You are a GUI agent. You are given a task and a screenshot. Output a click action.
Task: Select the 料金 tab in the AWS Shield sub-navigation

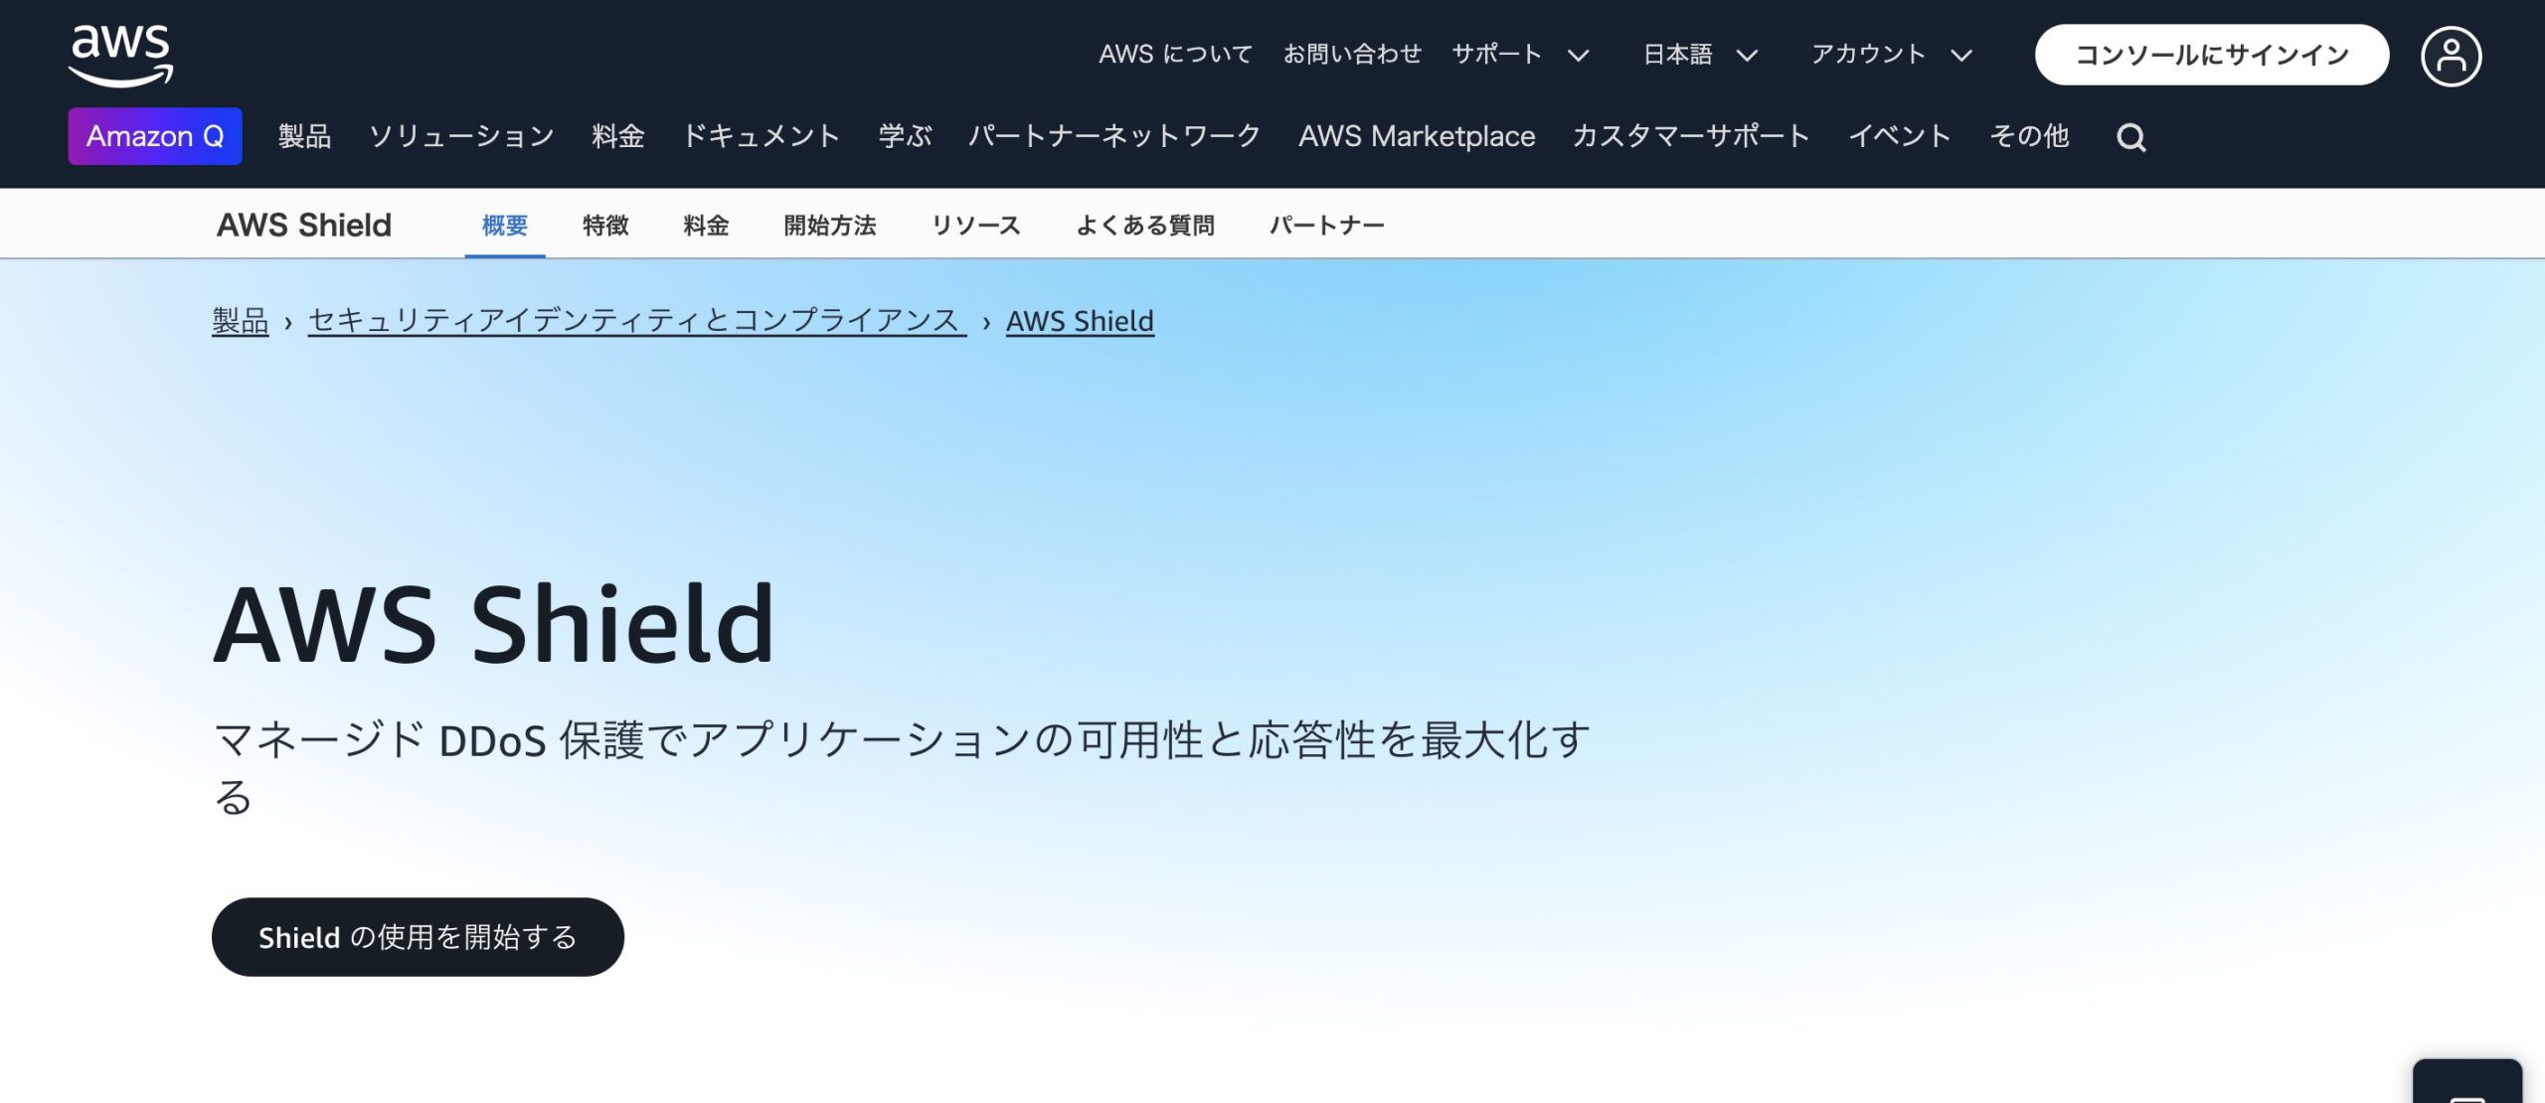(x=706, y=226)
